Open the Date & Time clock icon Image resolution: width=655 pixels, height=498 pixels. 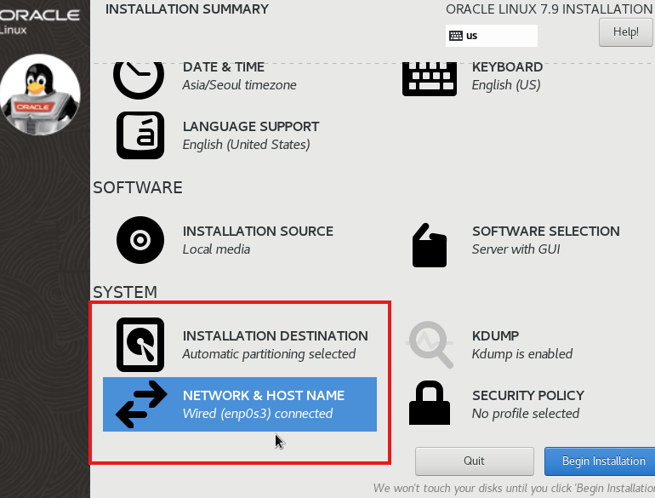[139, 79]
